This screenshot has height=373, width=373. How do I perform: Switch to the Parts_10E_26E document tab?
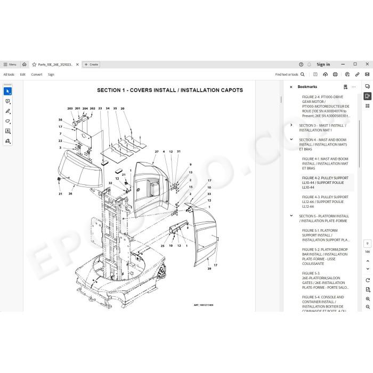55,64
